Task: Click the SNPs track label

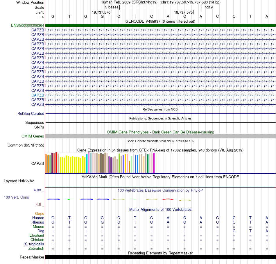Action: (39, 127)
